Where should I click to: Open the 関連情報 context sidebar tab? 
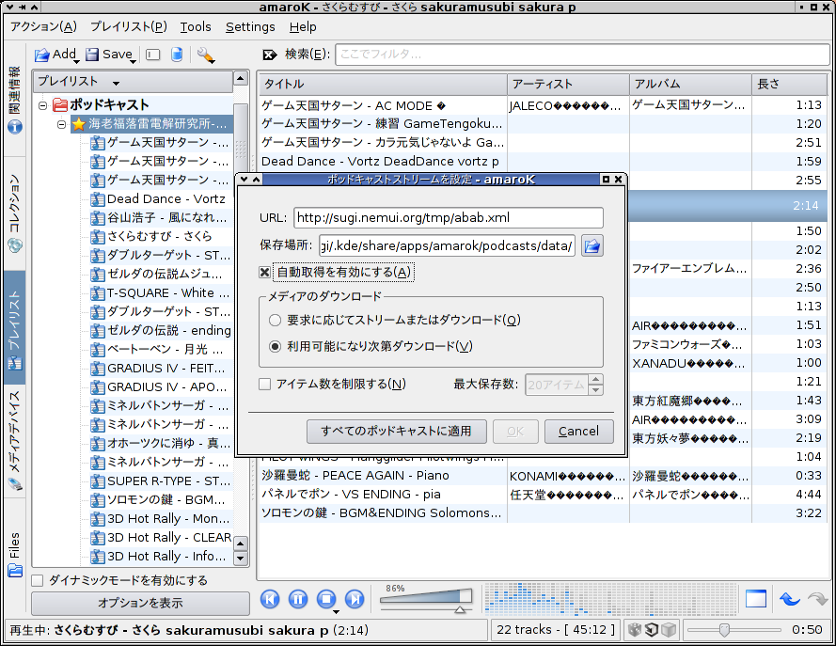tap(14, 100)
